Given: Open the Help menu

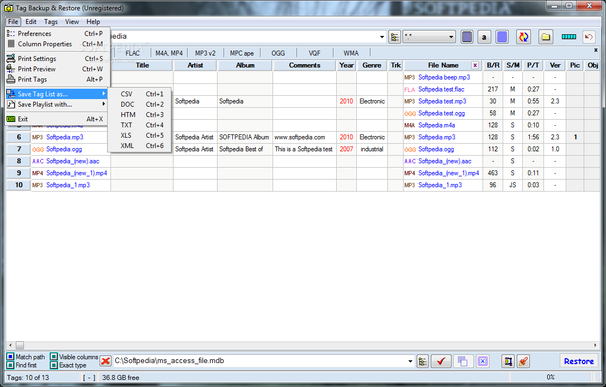Looking at the screenshot, I should pos(93,22).
